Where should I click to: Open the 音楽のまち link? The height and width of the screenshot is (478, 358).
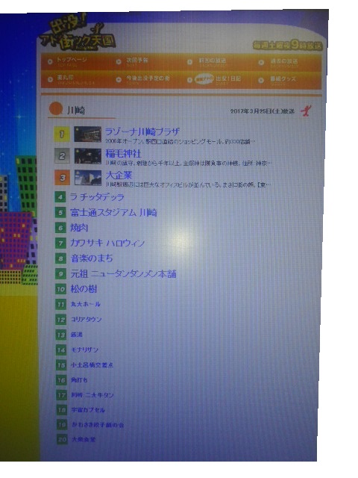click(92, 258)
